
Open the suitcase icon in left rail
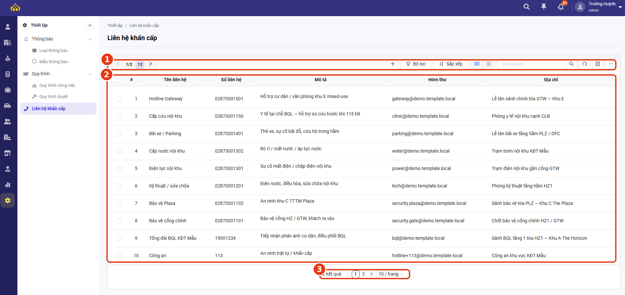pos(8,90)
